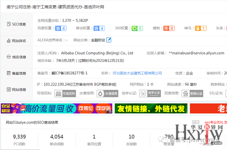The image size is (227, 150).
Task: Select the 域名信息 section label
Action: pos(17,57)
